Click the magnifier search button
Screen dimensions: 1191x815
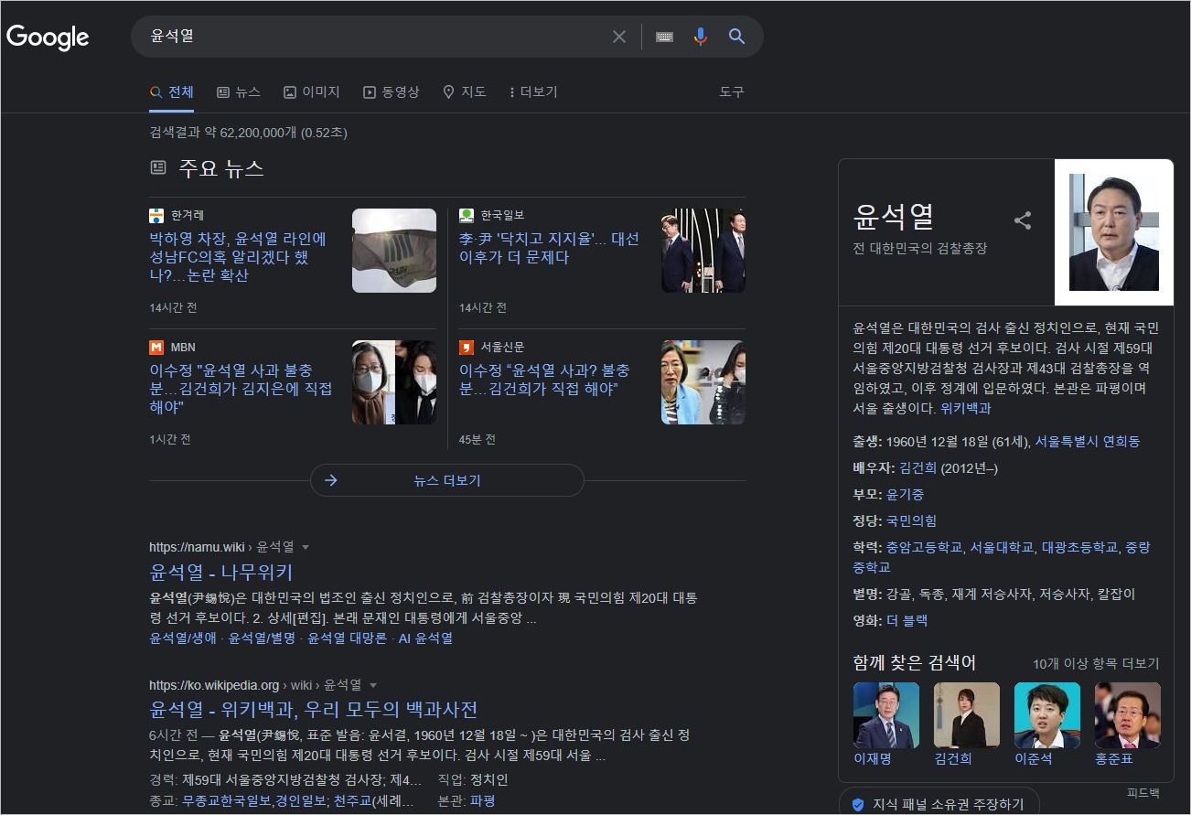[x=736, y=37]
